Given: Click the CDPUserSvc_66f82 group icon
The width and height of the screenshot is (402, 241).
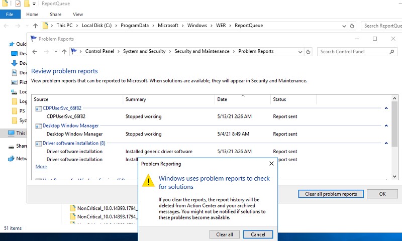Looking at the screenshot, I should click(x=39, y=108).
